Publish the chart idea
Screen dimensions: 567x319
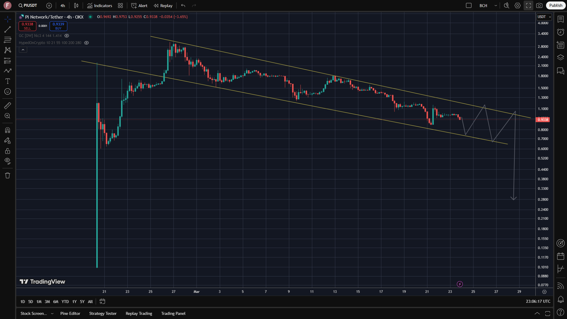point(556,6)
